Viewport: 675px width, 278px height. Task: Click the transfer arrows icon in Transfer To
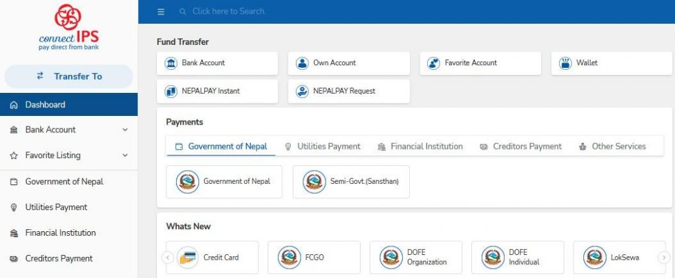[x=40, y=76]
